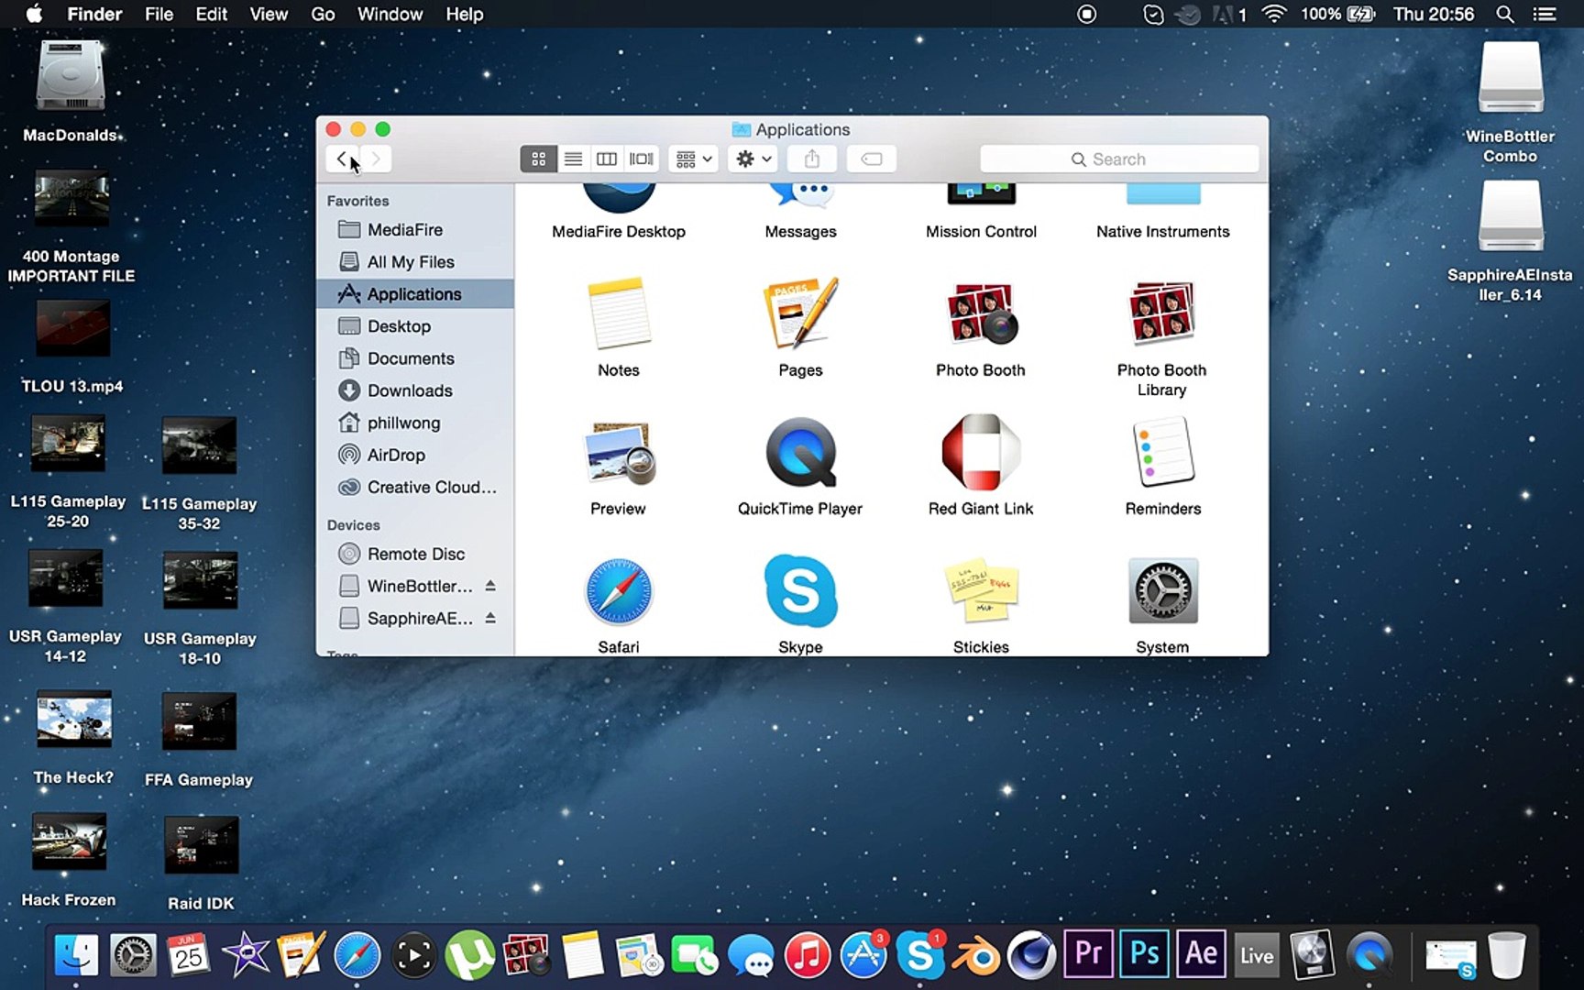This screenshot has width=1584, height=990.
Task: Open the Action gear dropdown menu
Action: point(753,159)
